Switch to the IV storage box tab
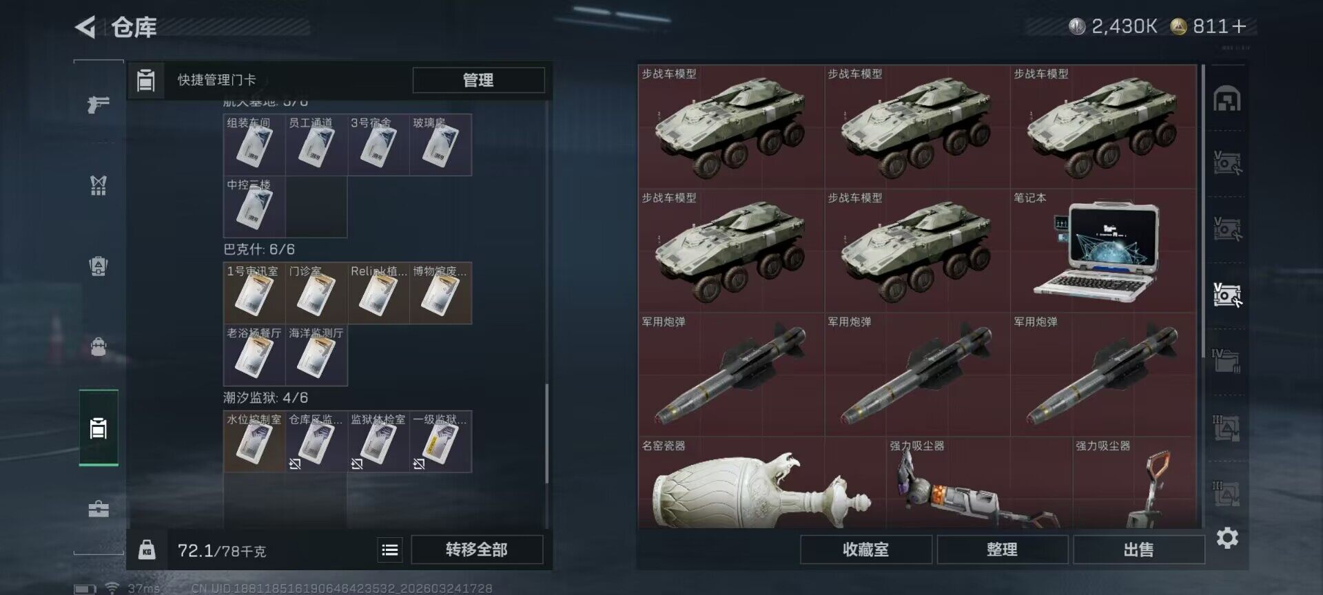Image resolution: width=1323 pixels, height=595 pixels. click(1227, 360)
